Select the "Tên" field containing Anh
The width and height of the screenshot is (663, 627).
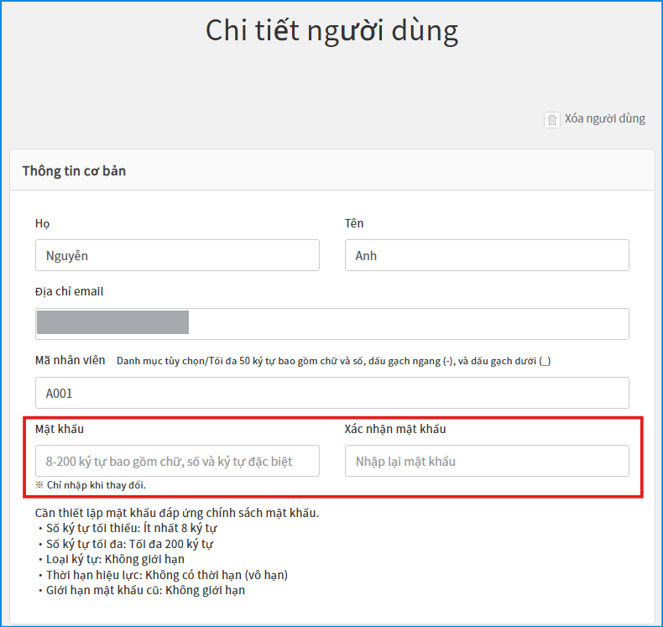click(487, 255)
